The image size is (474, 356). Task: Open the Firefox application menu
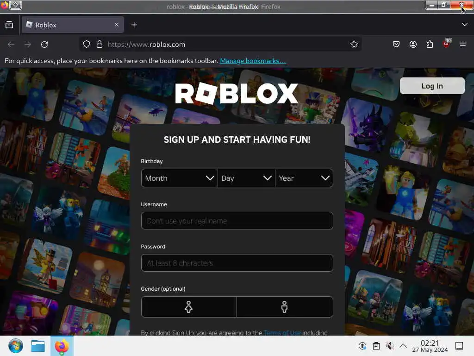[463, 44]
